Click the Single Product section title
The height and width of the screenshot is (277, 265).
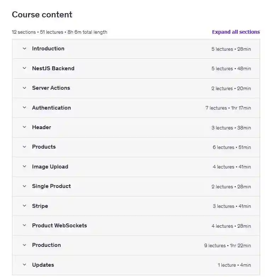coord(51,186)
